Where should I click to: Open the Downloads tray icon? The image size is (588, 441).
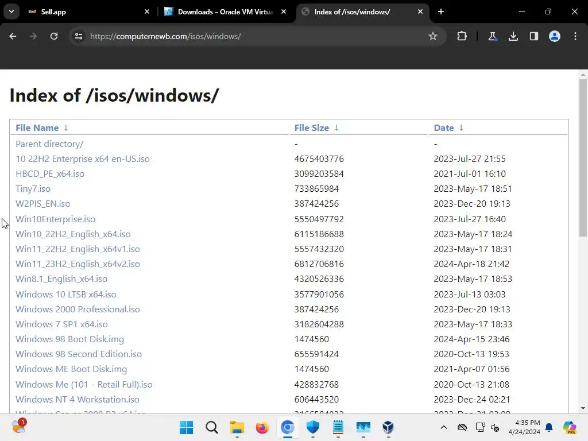pyautogui.click(x=513, y=36)
